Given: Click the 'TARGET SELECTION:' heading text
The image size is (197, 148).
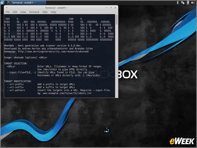Looking at the screenshot, I should (x=16, y=64).
